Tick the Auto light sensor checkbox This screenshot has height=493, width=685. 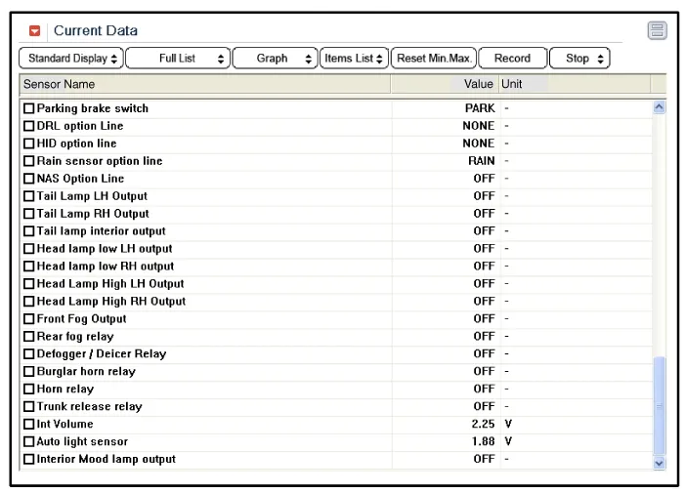[x=28, y=442]
